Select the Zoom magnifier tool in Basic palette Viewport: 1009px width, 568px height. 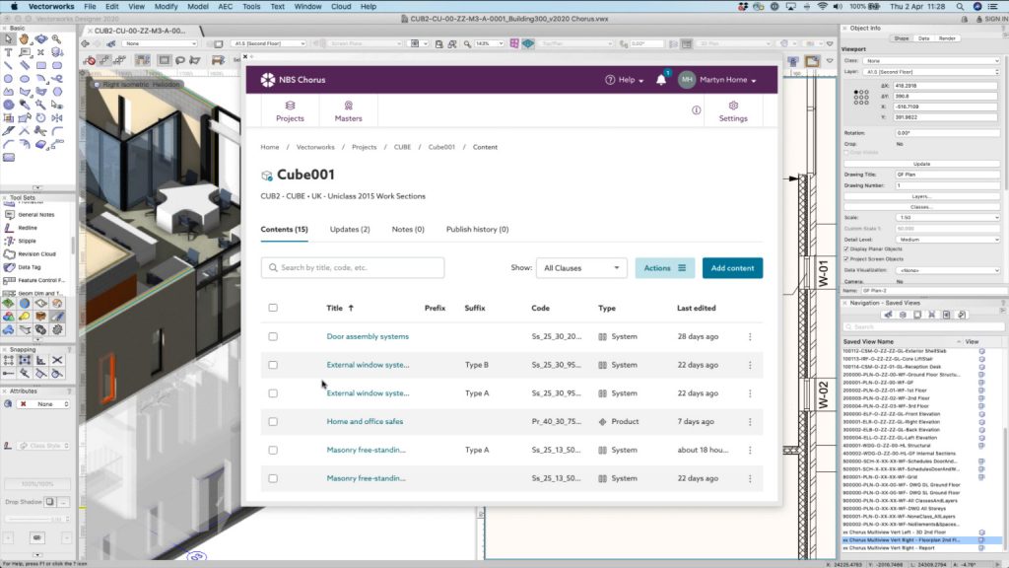pyautogui.click(x=56, y=39)
